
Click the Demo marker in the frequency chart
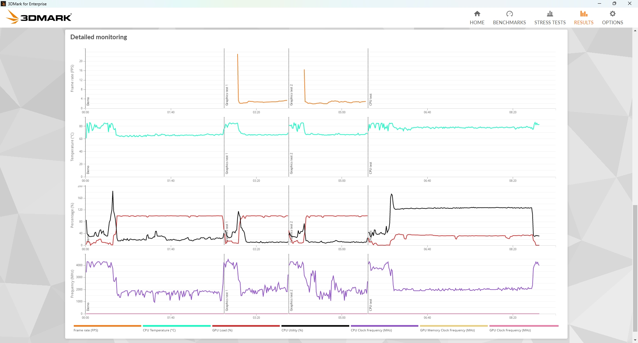[88, 307]
